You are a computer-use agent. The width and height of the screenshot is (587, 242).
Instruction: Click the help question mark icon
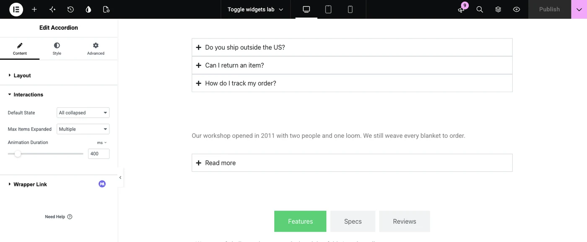click(x=70, y=217)
